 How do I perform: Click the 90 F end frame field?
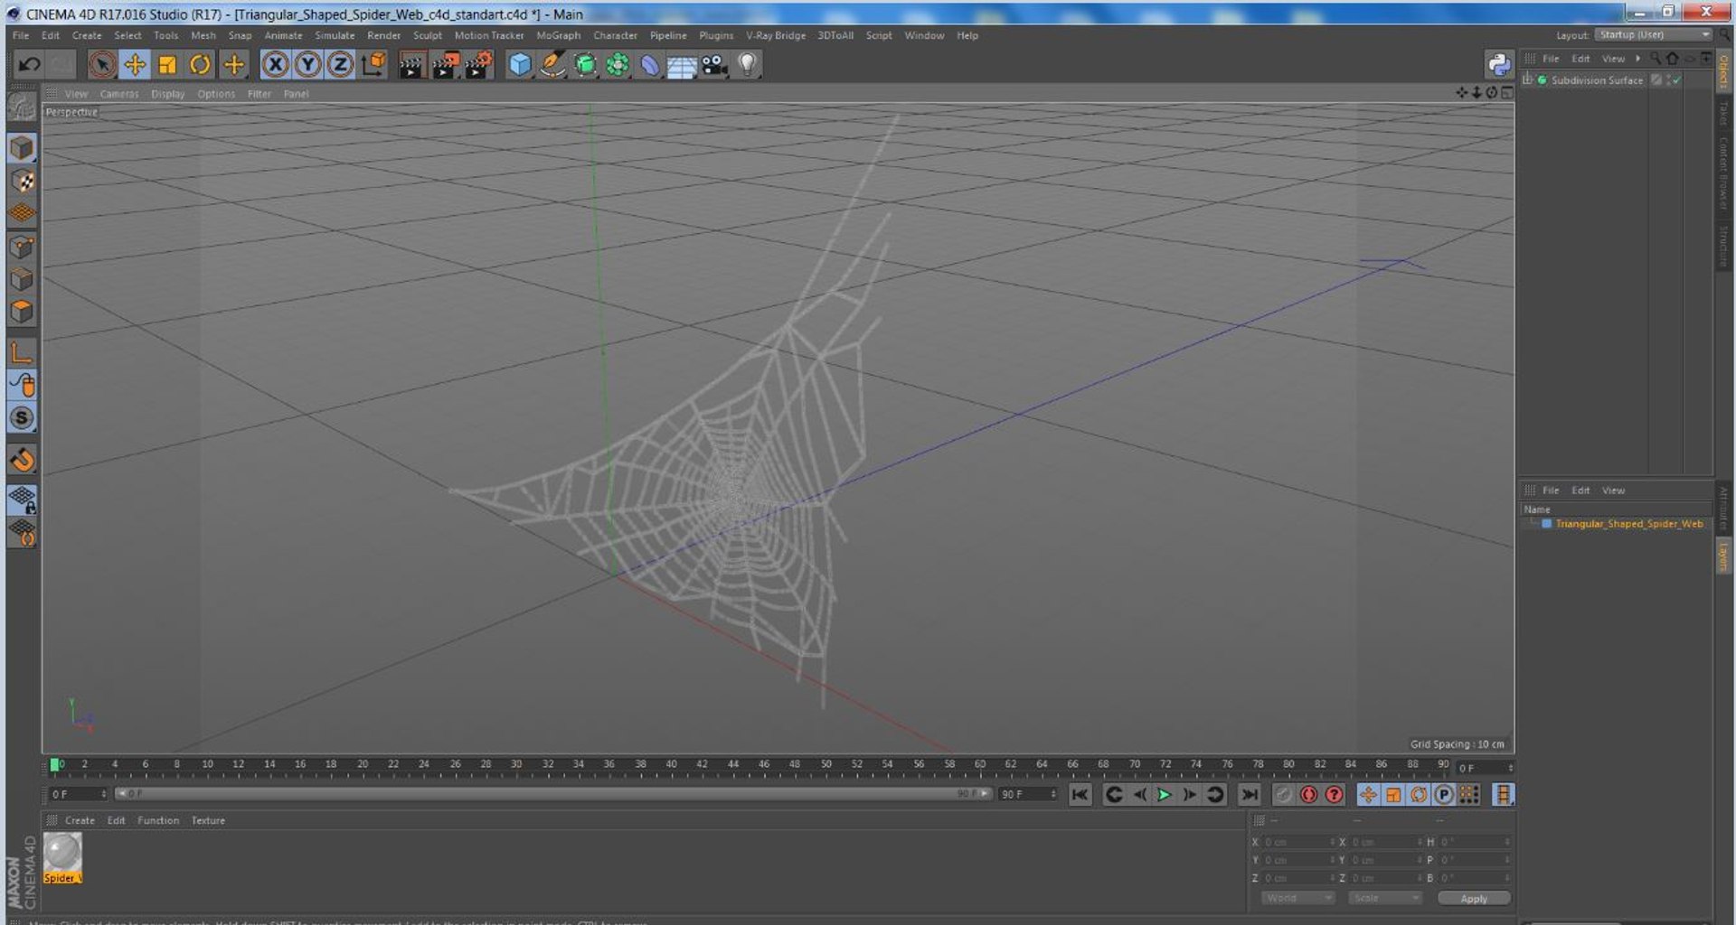[1027, 794]
